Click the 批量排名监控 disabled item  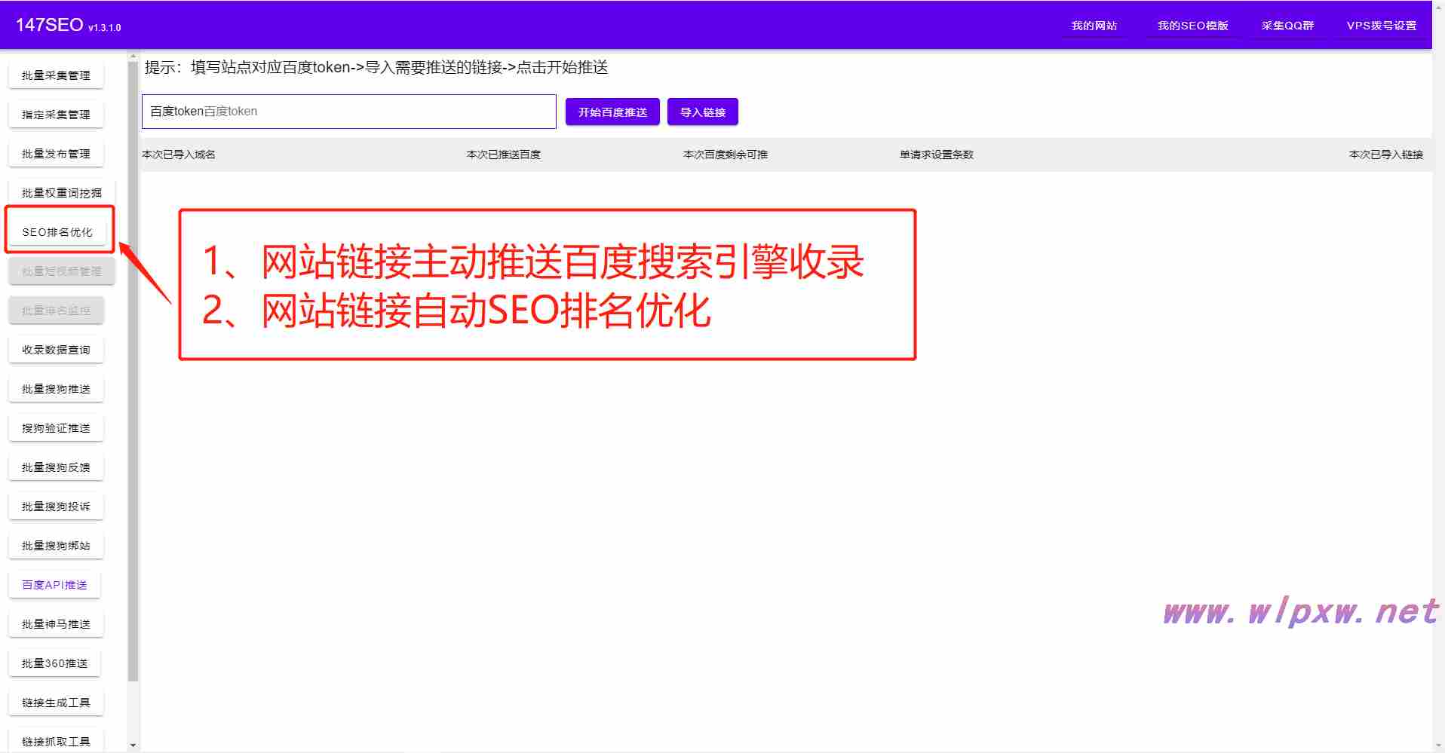[x=56, y=311]
